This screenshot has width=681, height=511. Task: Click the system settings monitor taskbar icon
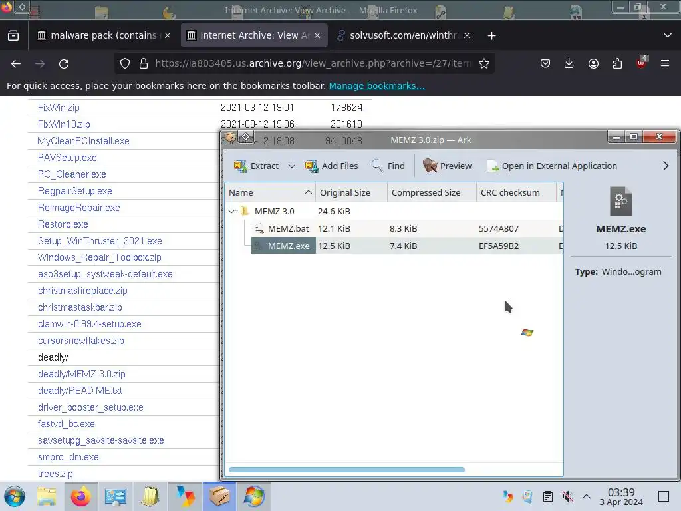(115, 496)
